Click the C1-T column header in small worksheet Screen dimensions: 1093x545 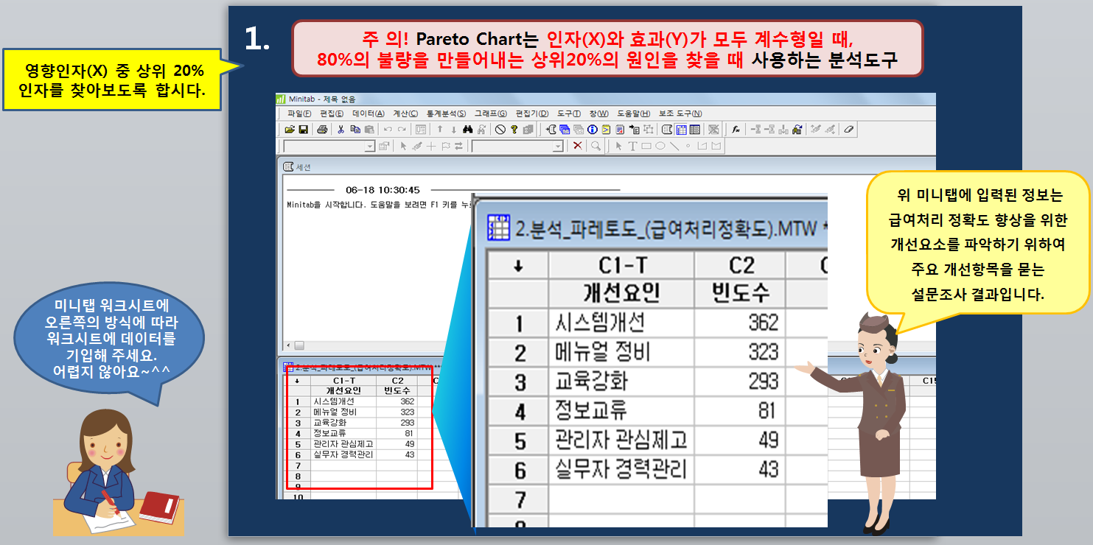(343, 381)
